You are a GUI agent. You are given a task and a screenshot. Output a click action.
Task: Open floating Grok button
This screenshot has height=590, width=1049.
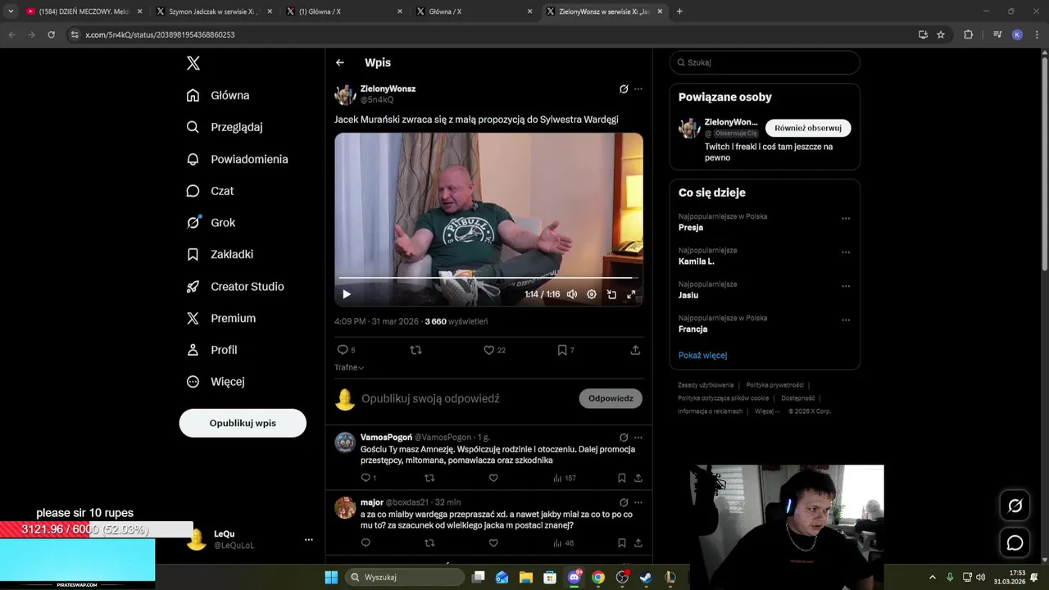coord(1015,506)
